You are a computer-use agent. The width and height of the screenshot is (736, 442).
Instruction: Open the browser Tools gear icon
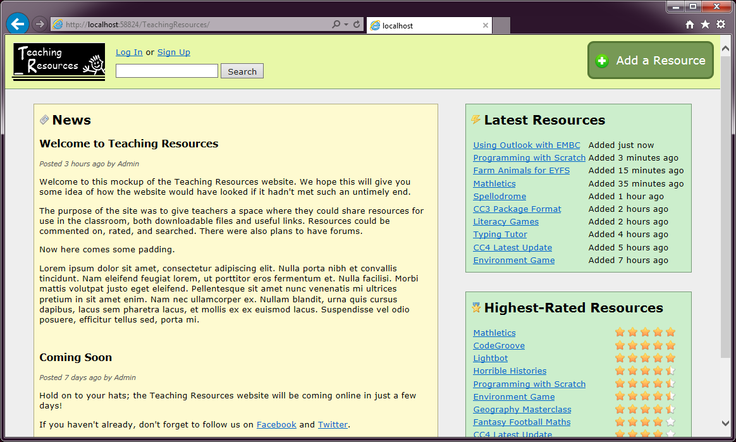tap(721, 25)
